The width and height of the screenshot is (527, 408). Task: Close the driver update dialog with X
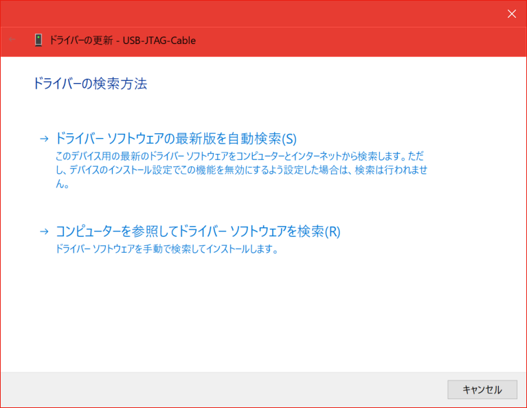pos(511,14)
